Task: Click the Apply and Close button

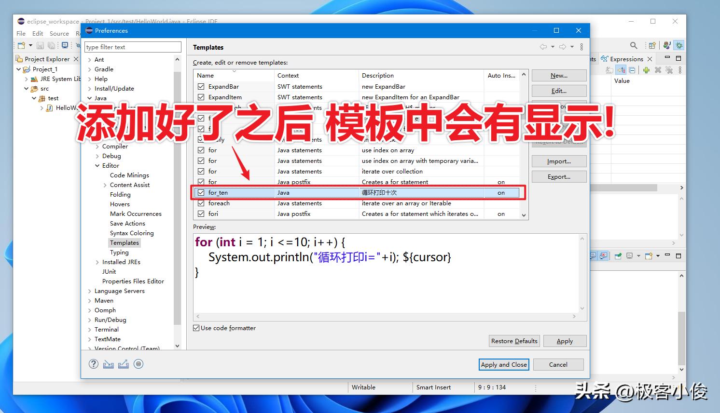Action: (x=504, y=364)
